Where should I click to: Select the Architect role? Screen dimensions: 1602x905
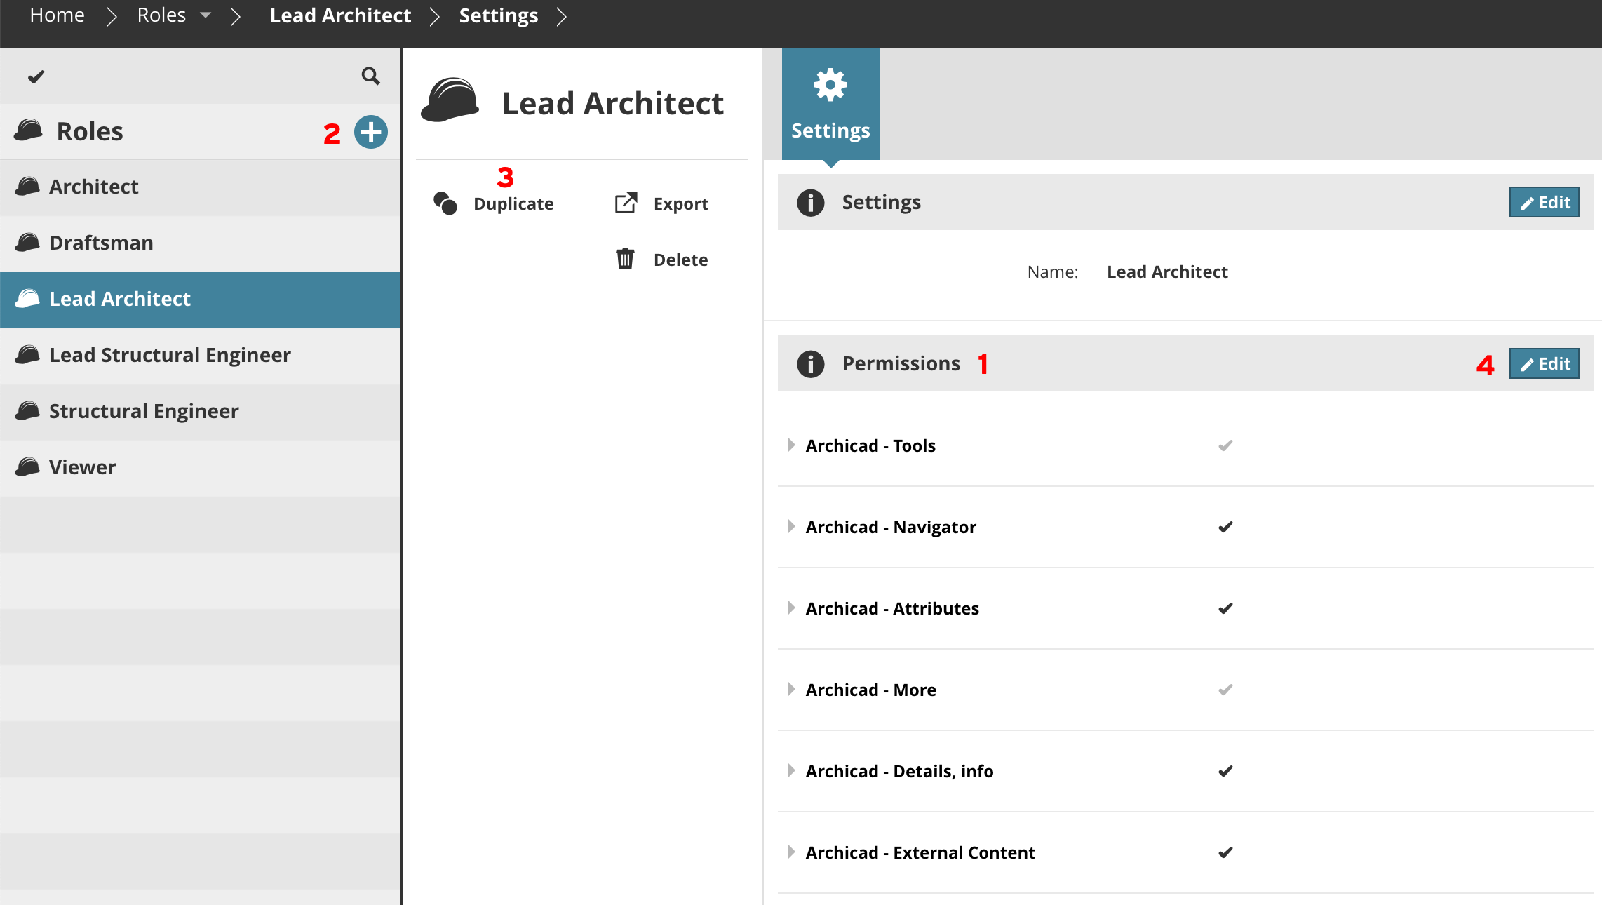tap(200, 187)
